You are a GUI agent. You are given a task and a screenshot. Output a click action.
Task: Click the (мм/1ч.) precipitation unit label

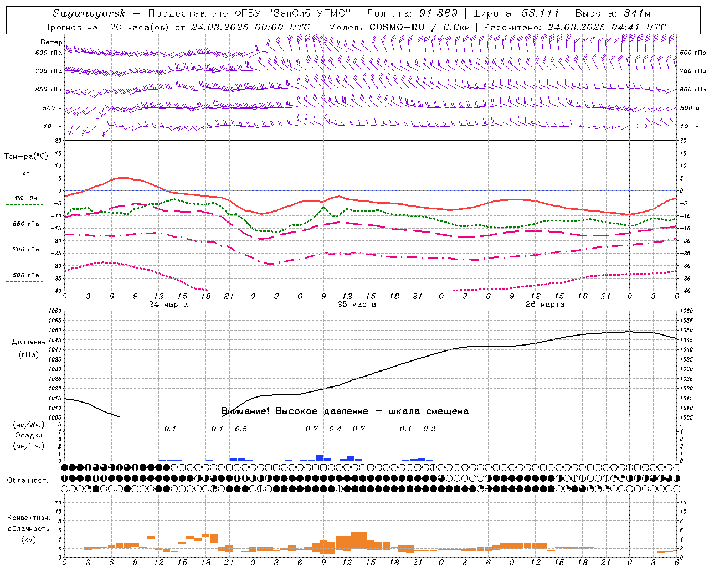coord(29,446)
